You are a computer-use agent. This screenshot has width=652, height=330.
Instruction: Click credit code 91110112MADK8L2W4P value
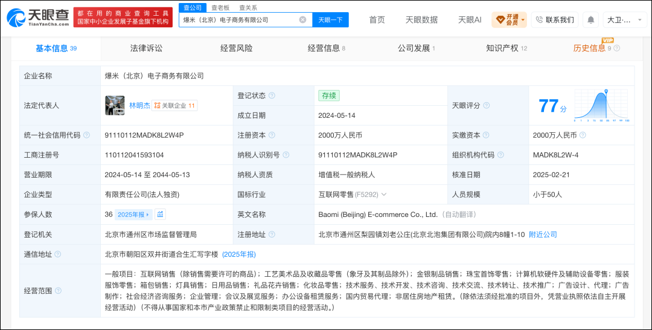coord(145,135)
